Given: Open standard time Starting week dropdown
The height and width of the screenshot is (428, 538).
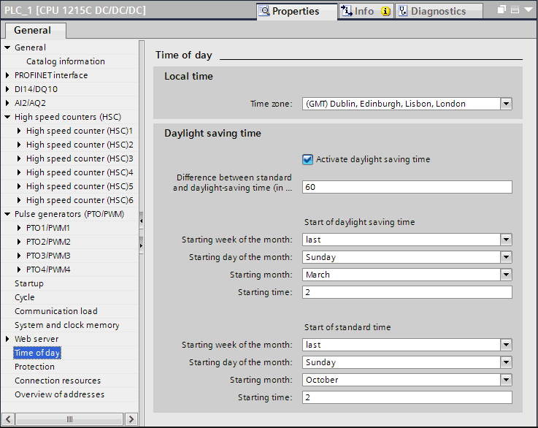Looking at the screenshot, I should tap(506, 345).
